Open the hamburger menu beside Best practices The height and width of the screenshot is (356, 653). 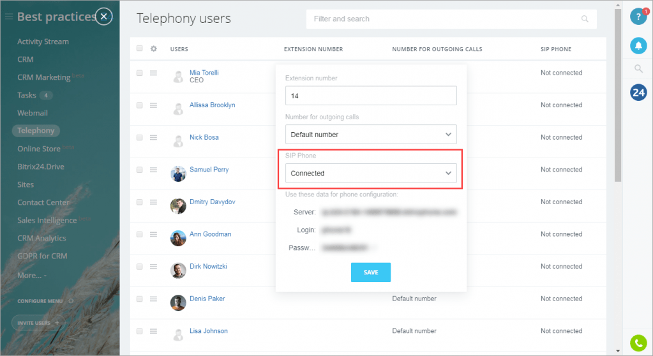click(9, 17)
